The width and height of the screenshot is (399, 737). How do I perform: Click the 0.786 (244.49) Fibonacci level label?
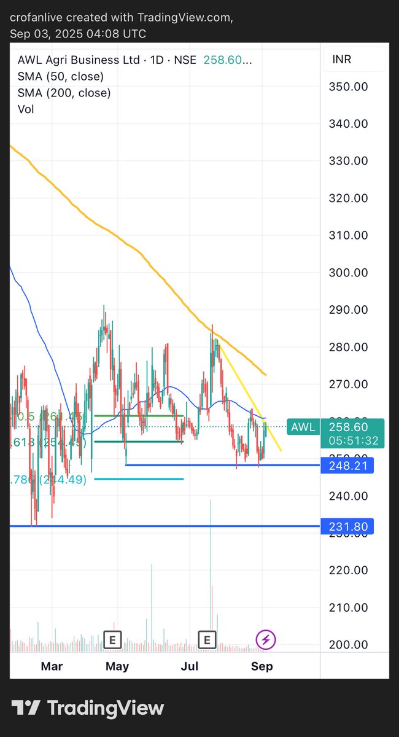click(x=48, y=480)
